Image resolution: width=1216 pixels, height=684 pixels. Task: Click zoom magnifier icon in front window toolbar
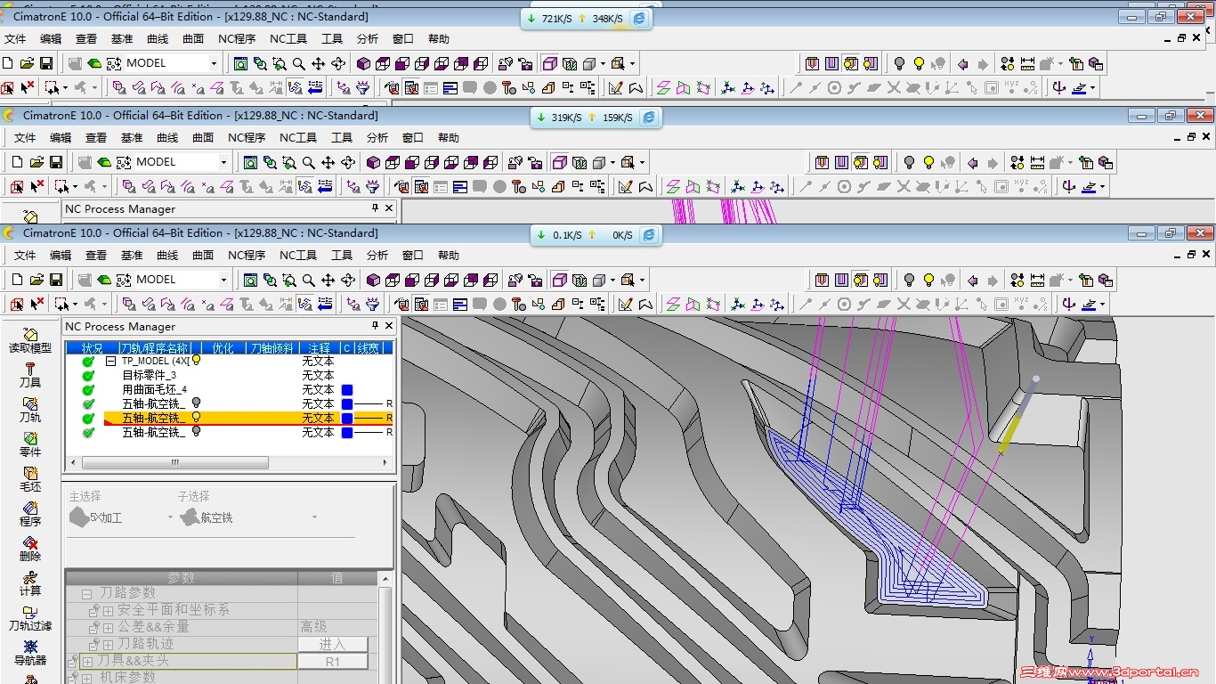click(309, 280)
